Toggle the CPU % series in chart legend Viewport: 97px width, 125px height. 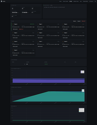pos(82,71)
